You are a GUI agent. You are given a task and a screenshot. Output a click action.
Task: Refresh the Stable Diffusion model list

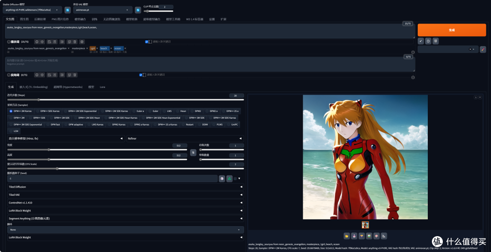pyautogui.click(x=68, y=10)
